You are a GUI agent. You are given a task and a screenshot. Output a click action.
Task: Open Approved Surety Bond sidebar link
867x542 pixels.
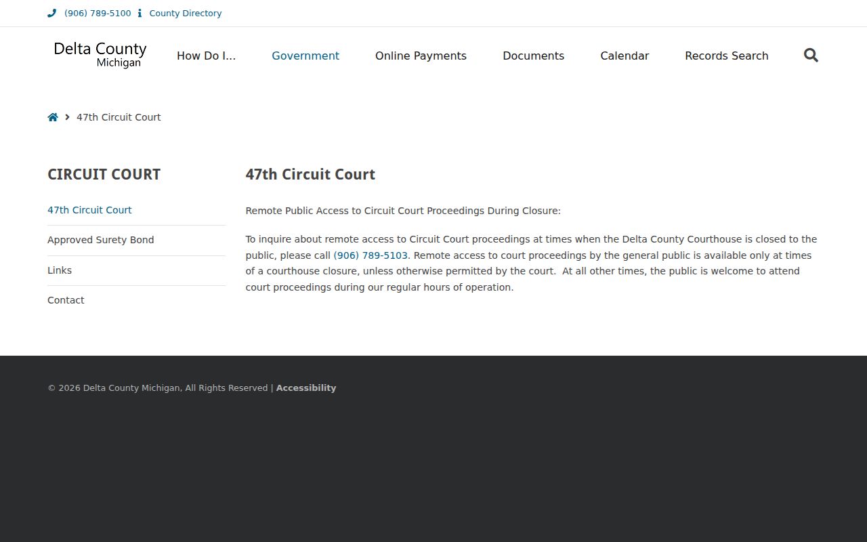point(101,240)
